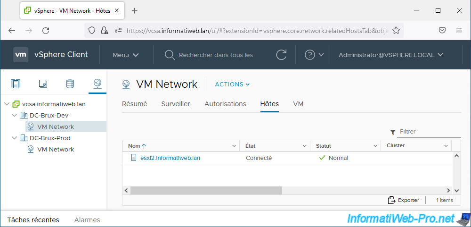This screenshot has height=227, width=471.
Task: Collapse the DC-Brux-Dev datacenter node
Action: 15,116
